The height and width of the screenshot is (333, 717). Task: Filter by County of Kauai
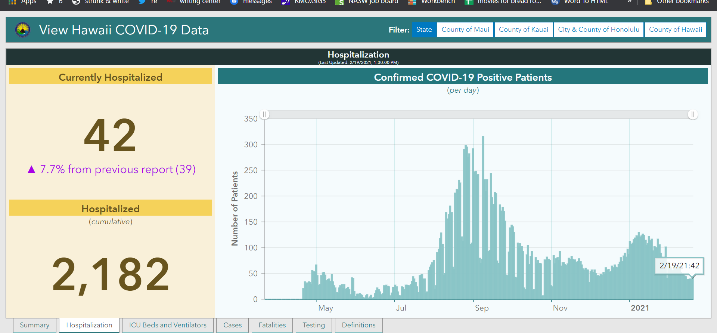pos(524,30)
